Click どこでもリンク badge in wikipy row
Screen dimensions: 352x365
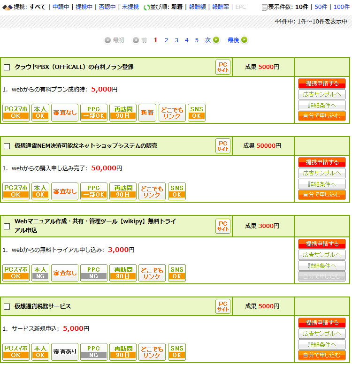click(152, 274)
